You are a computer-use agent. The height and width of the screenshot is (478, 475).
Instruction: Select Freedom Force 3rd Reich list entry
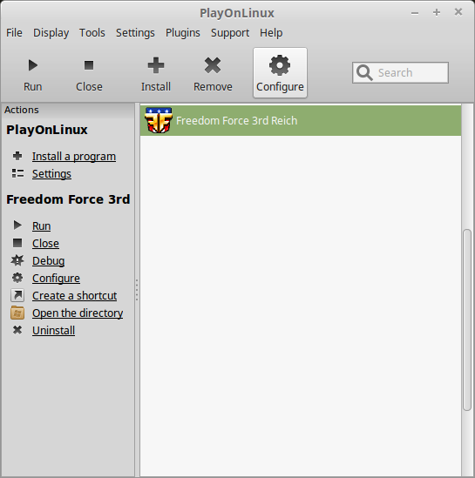point(301,120)
